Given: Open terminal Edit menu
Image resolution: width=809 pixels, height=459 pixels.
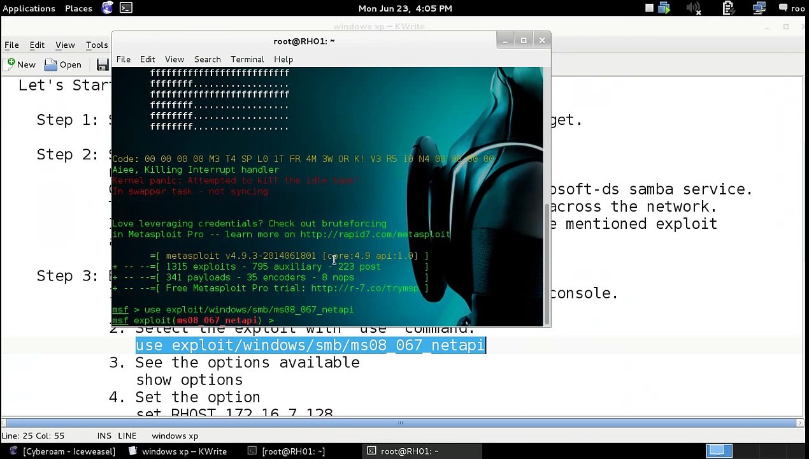Looking at the screenshot, I should pyautogui.click(x=147, y=59).
